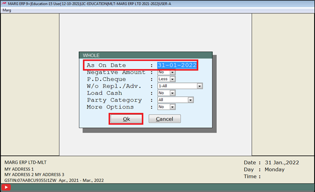The width and height of the screenshot is (315, 192).
Task: Open the Party Category dropdown arrow
Action: [x=191, y=100]
